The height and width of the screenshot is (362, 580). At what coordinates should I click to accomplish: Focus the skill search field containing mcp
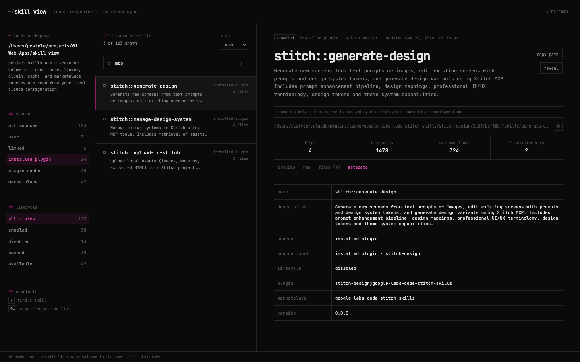[176, 64]
